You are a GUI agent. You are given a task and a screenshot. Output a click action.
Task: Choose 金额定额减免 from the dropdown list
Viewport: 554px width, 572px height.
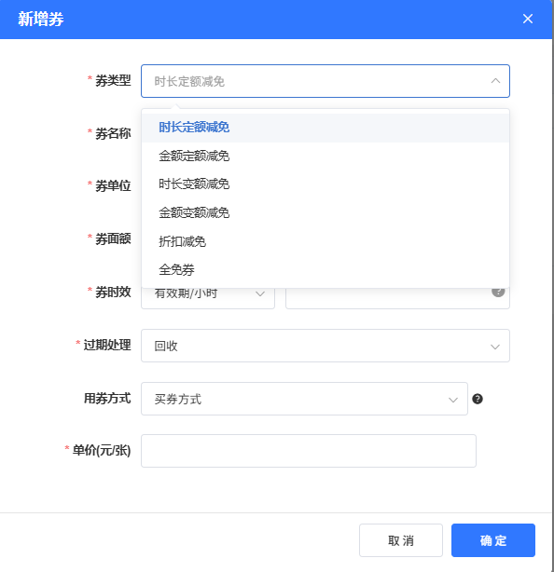[325, 157]
